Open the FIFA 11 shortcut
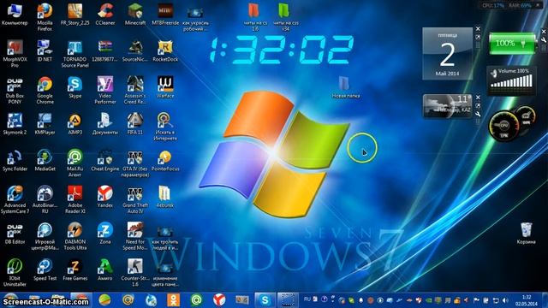The width and height of the screenshot is (548, 308). [x=135, y=124]
